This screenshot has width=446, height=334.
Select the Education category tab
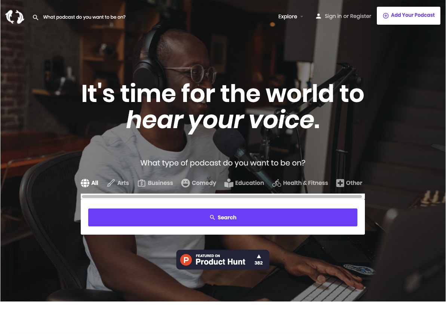click(x=244, y=183)
